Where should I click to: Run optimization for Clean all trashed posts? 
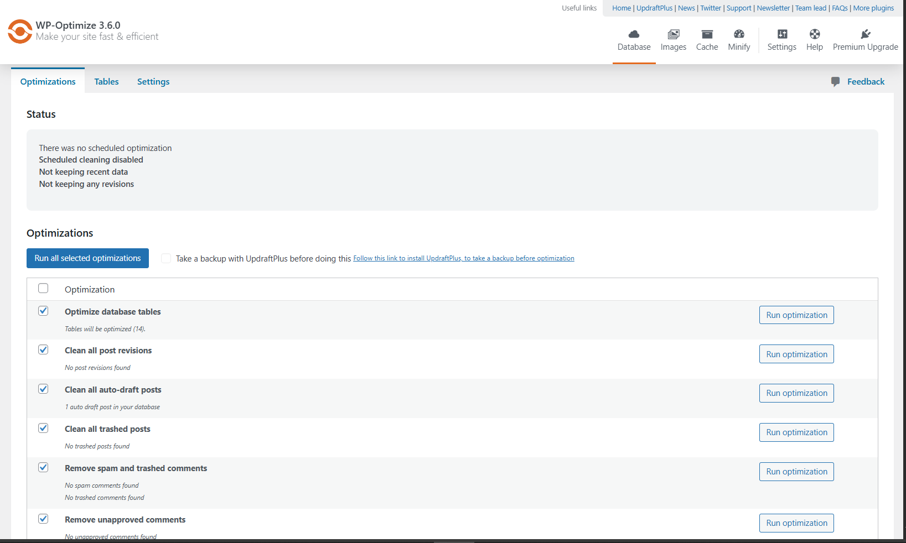coord(796,432)
